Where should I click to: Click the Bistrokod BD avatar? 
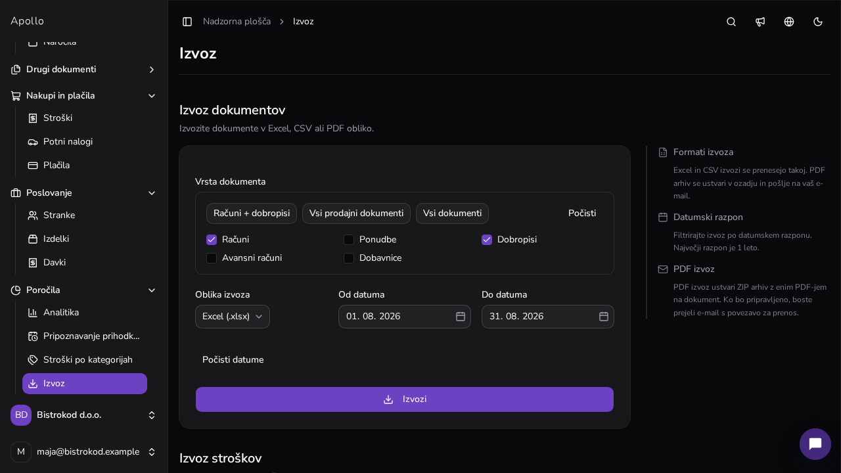tap(21, 415)
